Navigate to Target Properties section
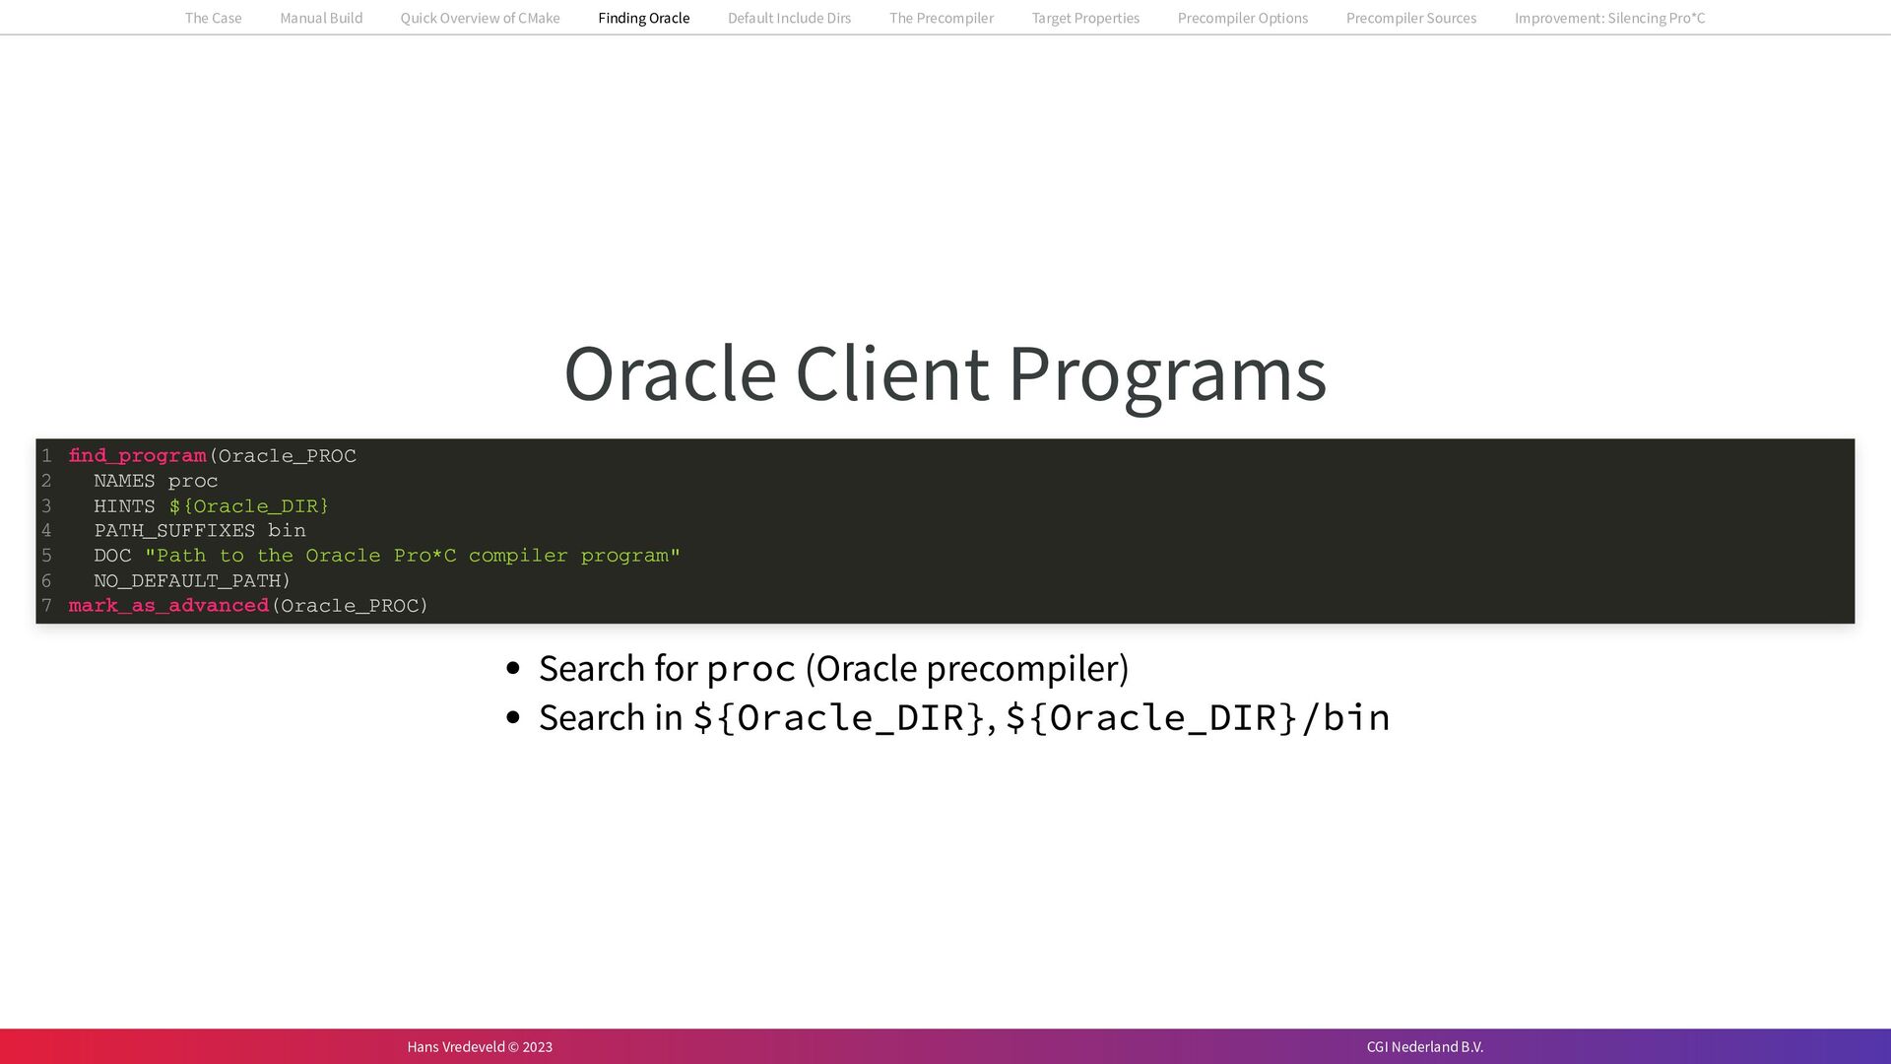Screen dimensions: 1891x1064 pos(1085,18)
